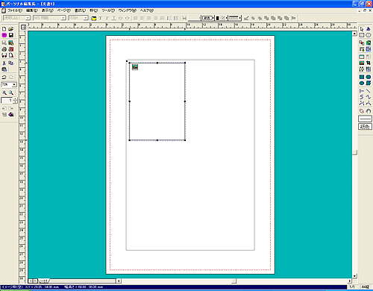Select the blue filled rectangle shape tool
373x291 pixels.
click(362, 77)
